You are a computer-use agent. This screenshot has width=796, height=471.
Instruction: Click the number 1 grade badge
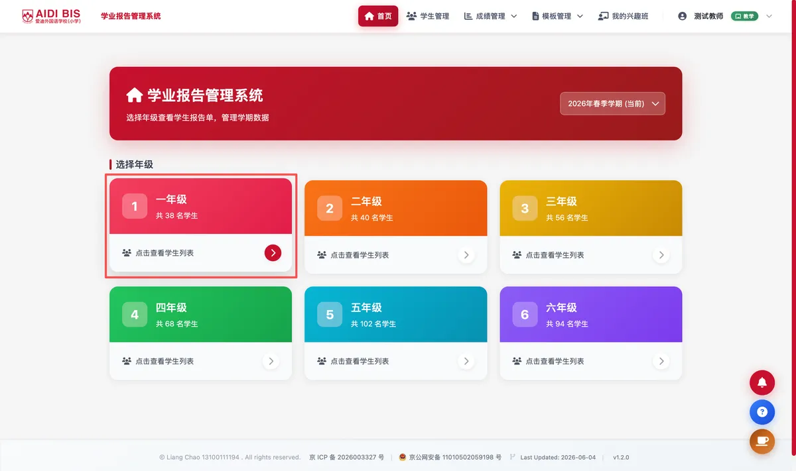point(135,207)
